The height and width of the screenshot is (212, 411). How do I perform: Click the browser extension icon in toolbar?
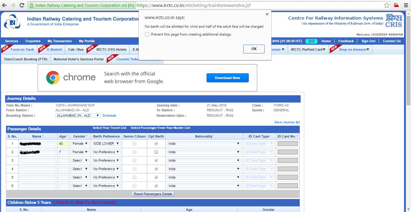(397, 5)
